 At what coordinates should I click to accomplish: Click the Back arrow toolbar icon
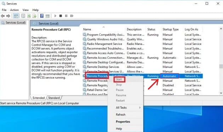point(3,16)
